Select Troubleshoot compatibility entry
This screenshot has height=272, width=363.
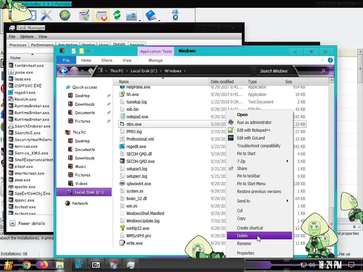pos(258,146)
